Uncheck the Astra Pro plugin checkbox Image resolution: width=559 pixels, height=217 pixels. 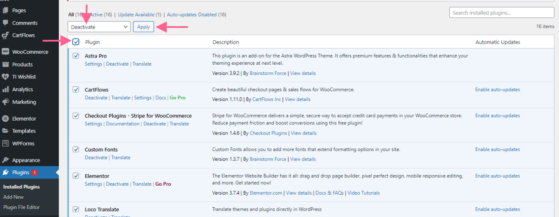click(76, 55)
